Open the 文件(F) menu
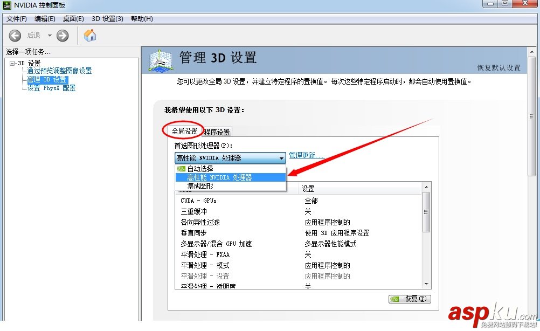 coord(17,19)
